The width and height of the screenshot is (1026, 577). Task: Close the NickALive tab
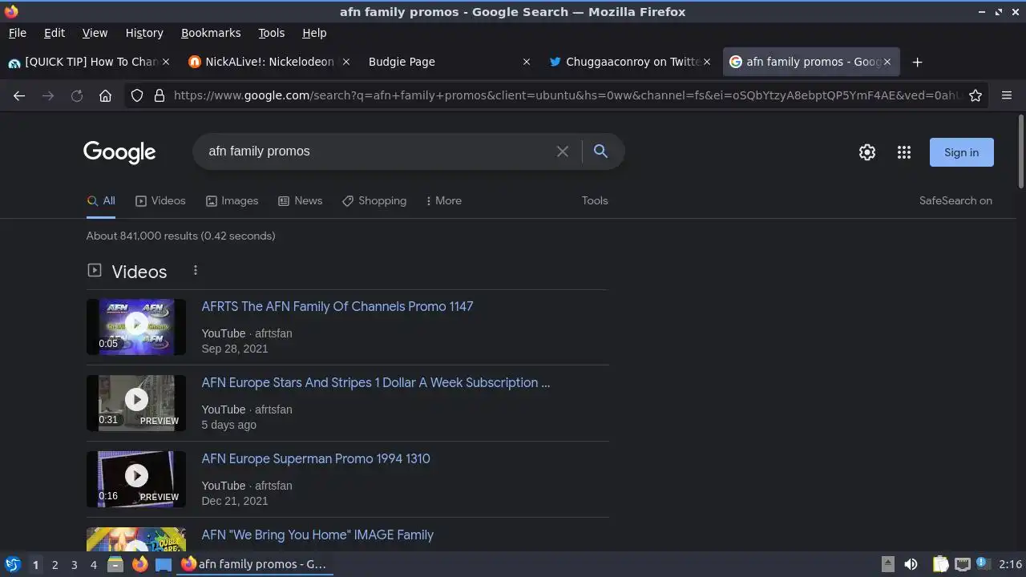[346, 62]
